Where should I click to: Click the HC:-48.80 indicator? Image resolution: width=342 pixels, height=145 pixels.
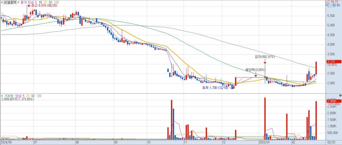(333, 5)
